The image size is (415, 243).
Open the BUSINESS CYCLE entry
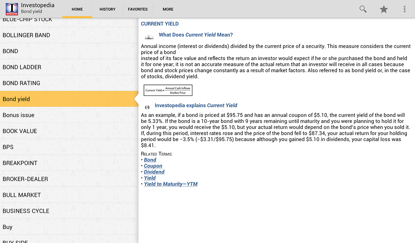click(x=69, y=211)
